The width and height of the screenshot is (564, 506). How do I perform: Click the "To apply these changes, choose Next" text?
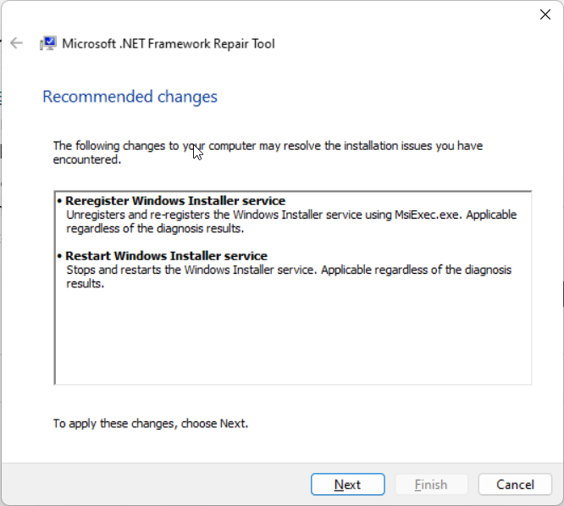pos(151,423)
